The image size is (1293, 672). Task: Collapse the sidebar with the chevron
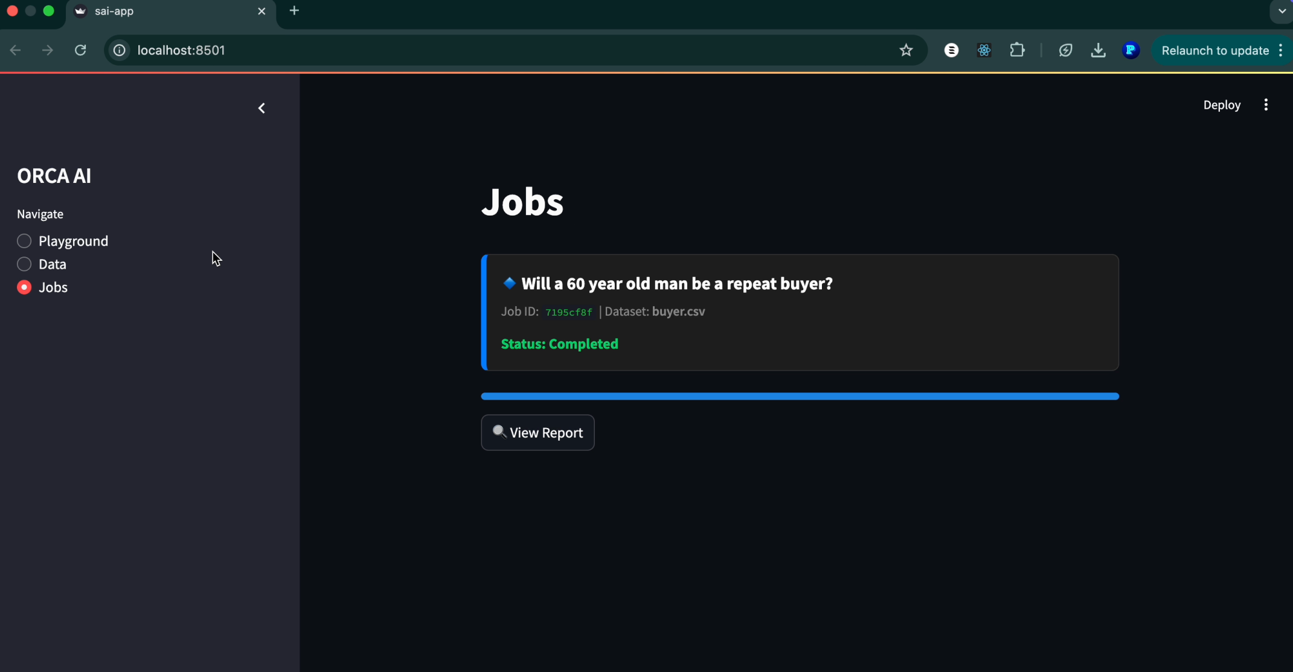point(261,108)
